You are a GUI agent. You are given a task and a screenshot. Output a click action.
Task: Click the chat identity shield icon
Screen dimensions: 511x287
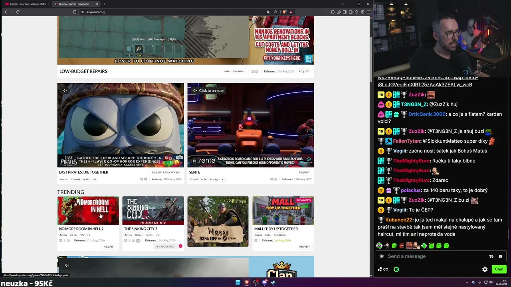pyautogui.click(x=382, y=256)
